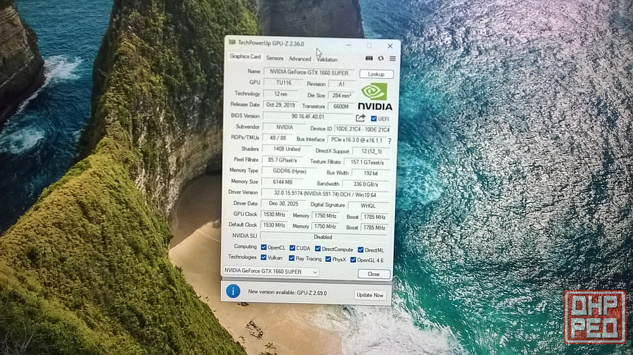Click the Lookup button
The width and height of the screenshot is (633, 355).
pos(376,74)
